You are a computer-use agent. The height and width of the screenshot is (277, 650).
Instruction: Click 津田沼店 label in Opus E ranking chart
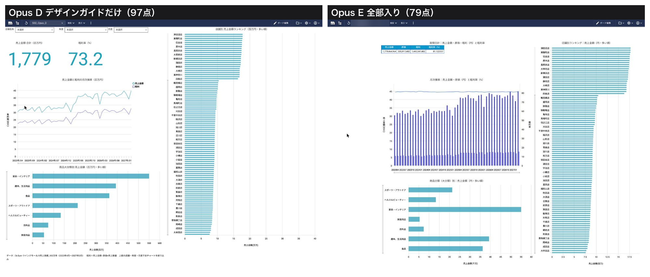(x=545, y=48)
